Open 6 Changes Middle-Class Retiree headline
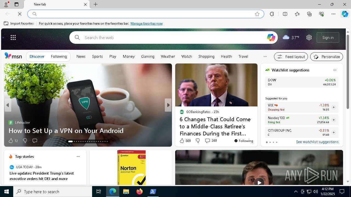 215,126
